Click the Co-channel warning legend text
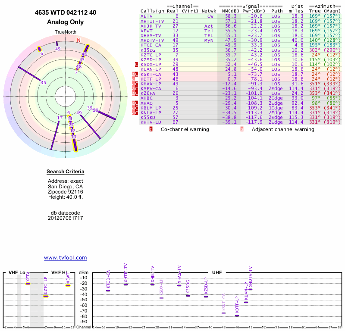This screenshot has width=345, height=331. (185, 129)
